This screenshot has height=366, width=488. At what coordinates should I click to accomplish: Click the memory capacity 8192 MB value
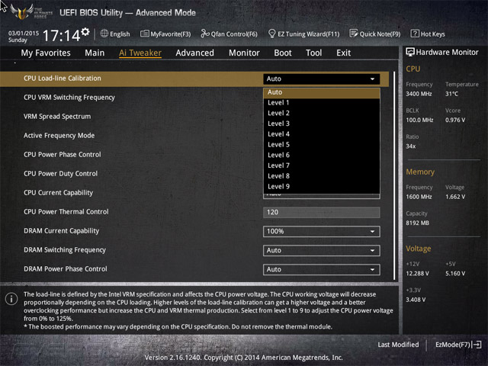(x=417, y=223)
